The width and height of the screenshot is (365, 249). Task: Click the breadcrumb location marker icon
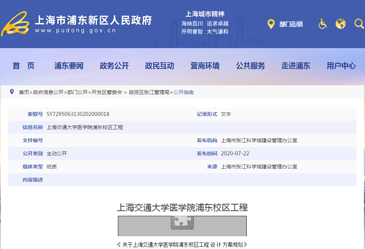tap(12, 92)
